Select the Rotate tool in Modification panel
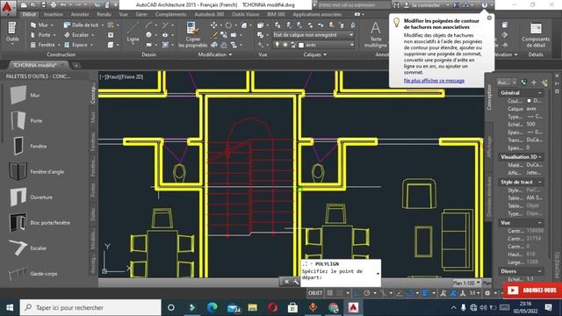Image resolution: width=562 pixels, height=316 pixels. tap(228, 25)
